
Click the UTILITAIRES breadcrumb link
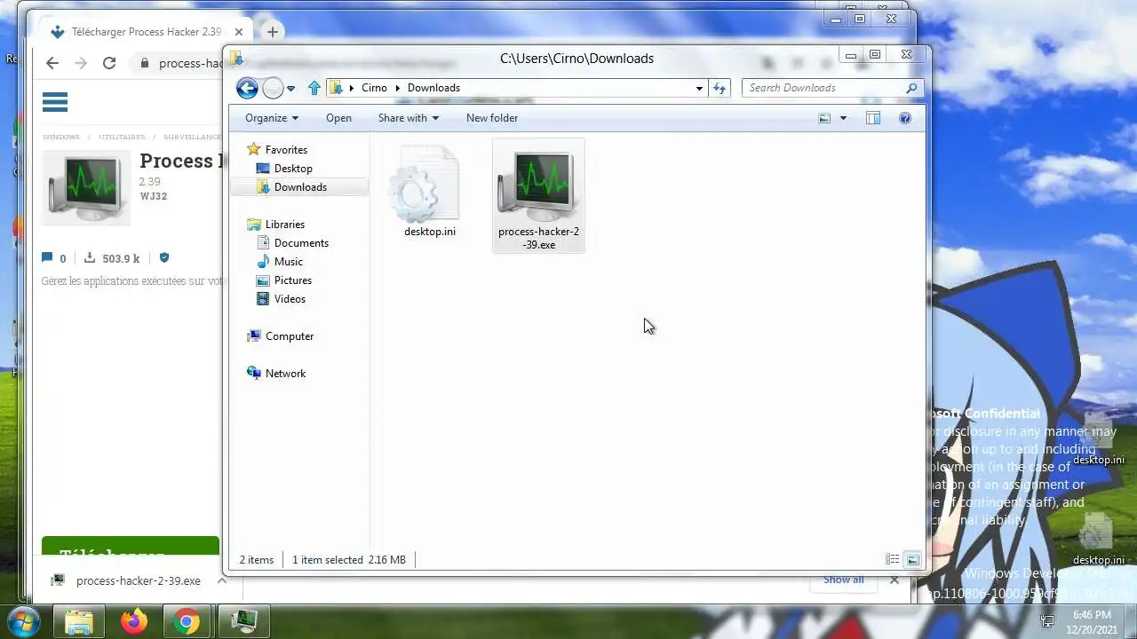point(122,138)
